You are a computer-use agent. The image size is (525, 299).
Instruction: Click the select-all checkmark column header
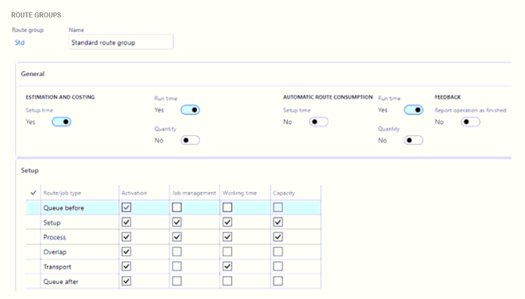[x=33, y=193]
